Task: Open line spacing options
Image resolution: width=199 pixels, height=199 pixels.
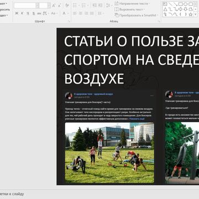Action: point(108,5)
